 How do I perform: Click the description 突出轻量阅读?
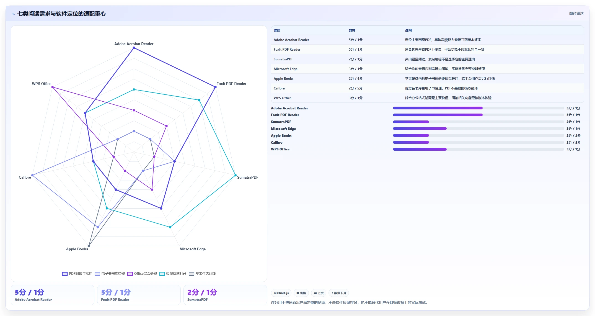(440, 59)
